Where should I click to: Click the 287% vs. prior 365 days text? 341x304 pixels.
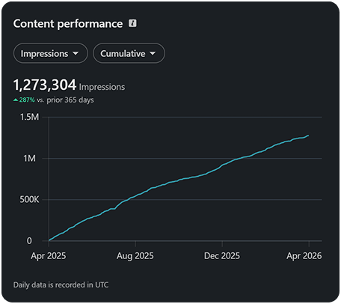[54, 100]
